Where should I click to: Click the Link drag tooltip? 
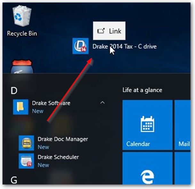pos(109,31)
